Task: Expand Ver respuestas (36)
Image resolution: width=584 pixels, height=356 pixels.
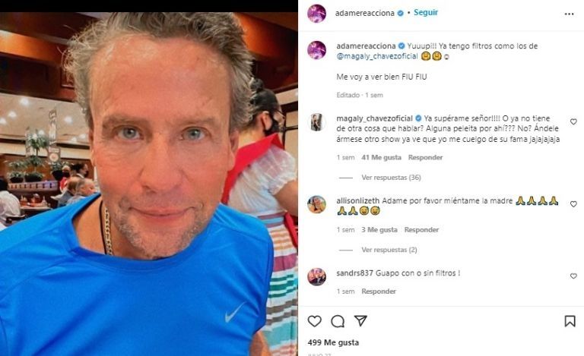Action: point(391,178)
